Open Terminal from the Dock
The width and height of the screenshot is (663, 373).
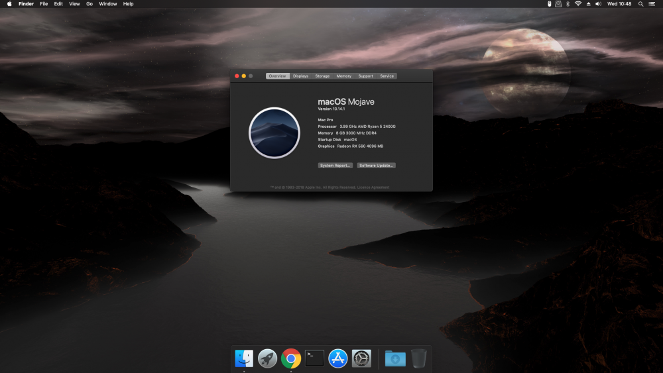coord(314,358)
